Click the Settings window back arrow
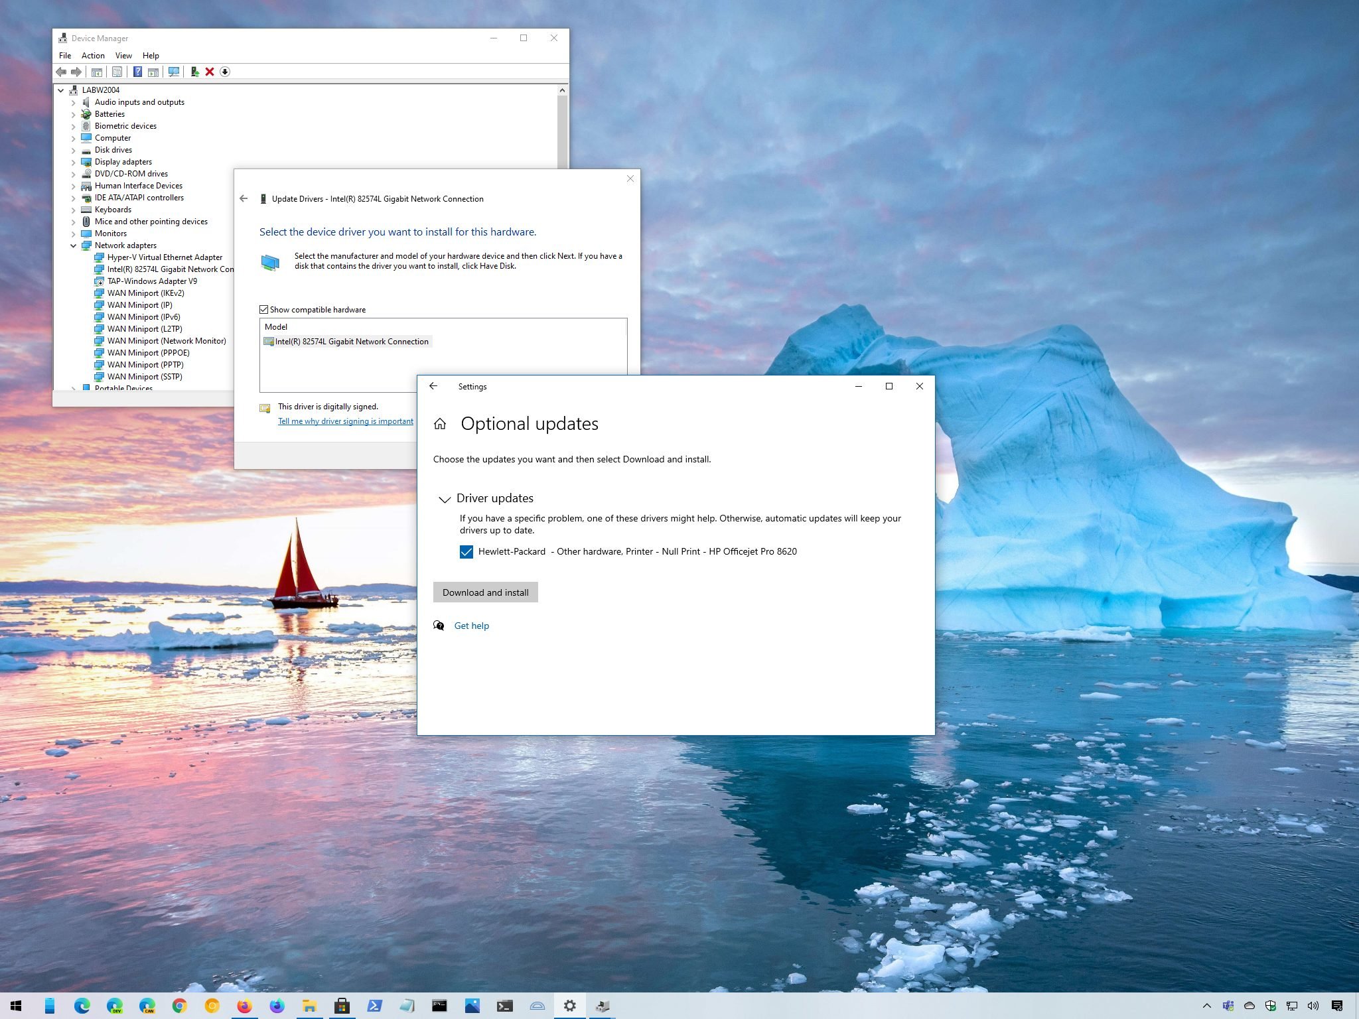This screenshot has height=1019, width=1359. [x=433, y=386]
